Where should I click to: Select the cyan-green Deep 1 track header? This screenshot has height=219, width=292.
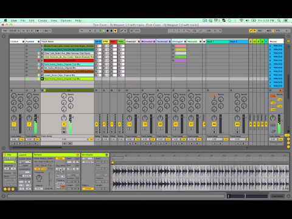pos(217,41)
